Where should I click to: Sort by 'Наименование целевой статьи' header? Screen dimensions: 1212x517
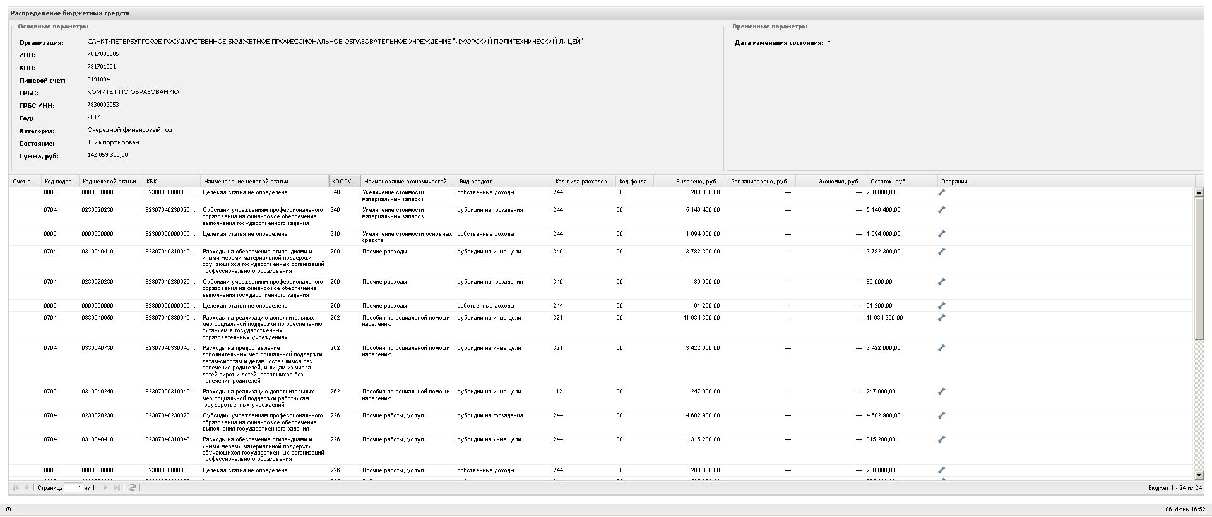click(x=264, y=182)
